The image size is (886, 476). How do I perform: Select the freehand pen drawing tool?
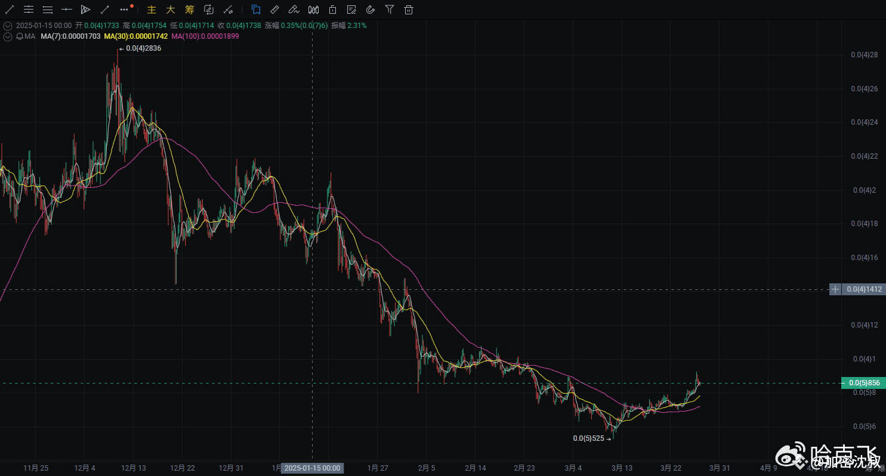coord(294,10)
